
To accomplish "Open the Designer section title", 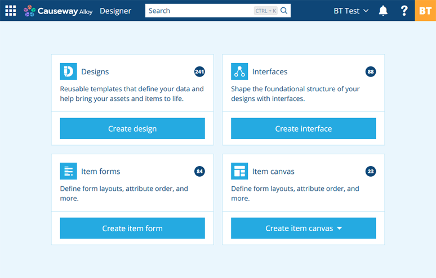I will tap(115, 11).
